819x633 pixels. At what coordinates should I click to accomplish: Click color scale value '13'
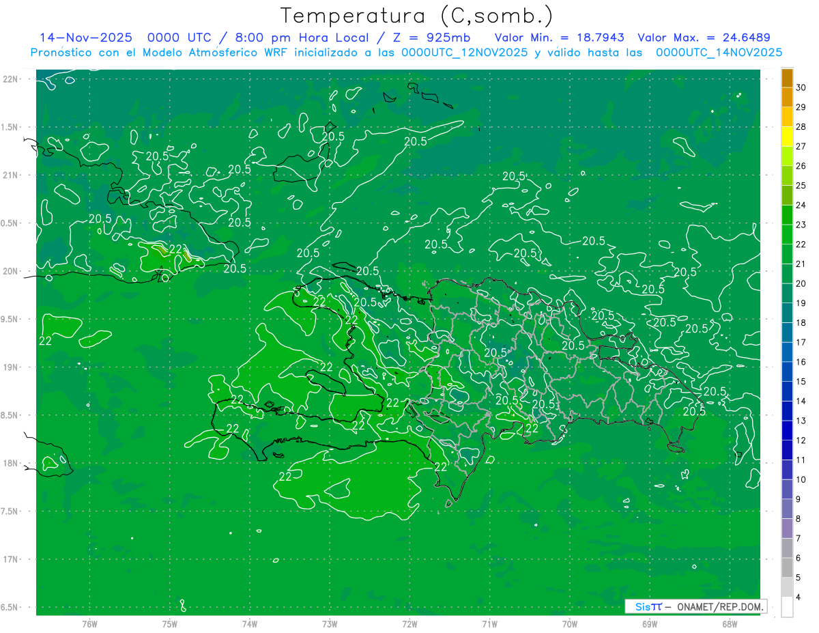tap(801, 421)
